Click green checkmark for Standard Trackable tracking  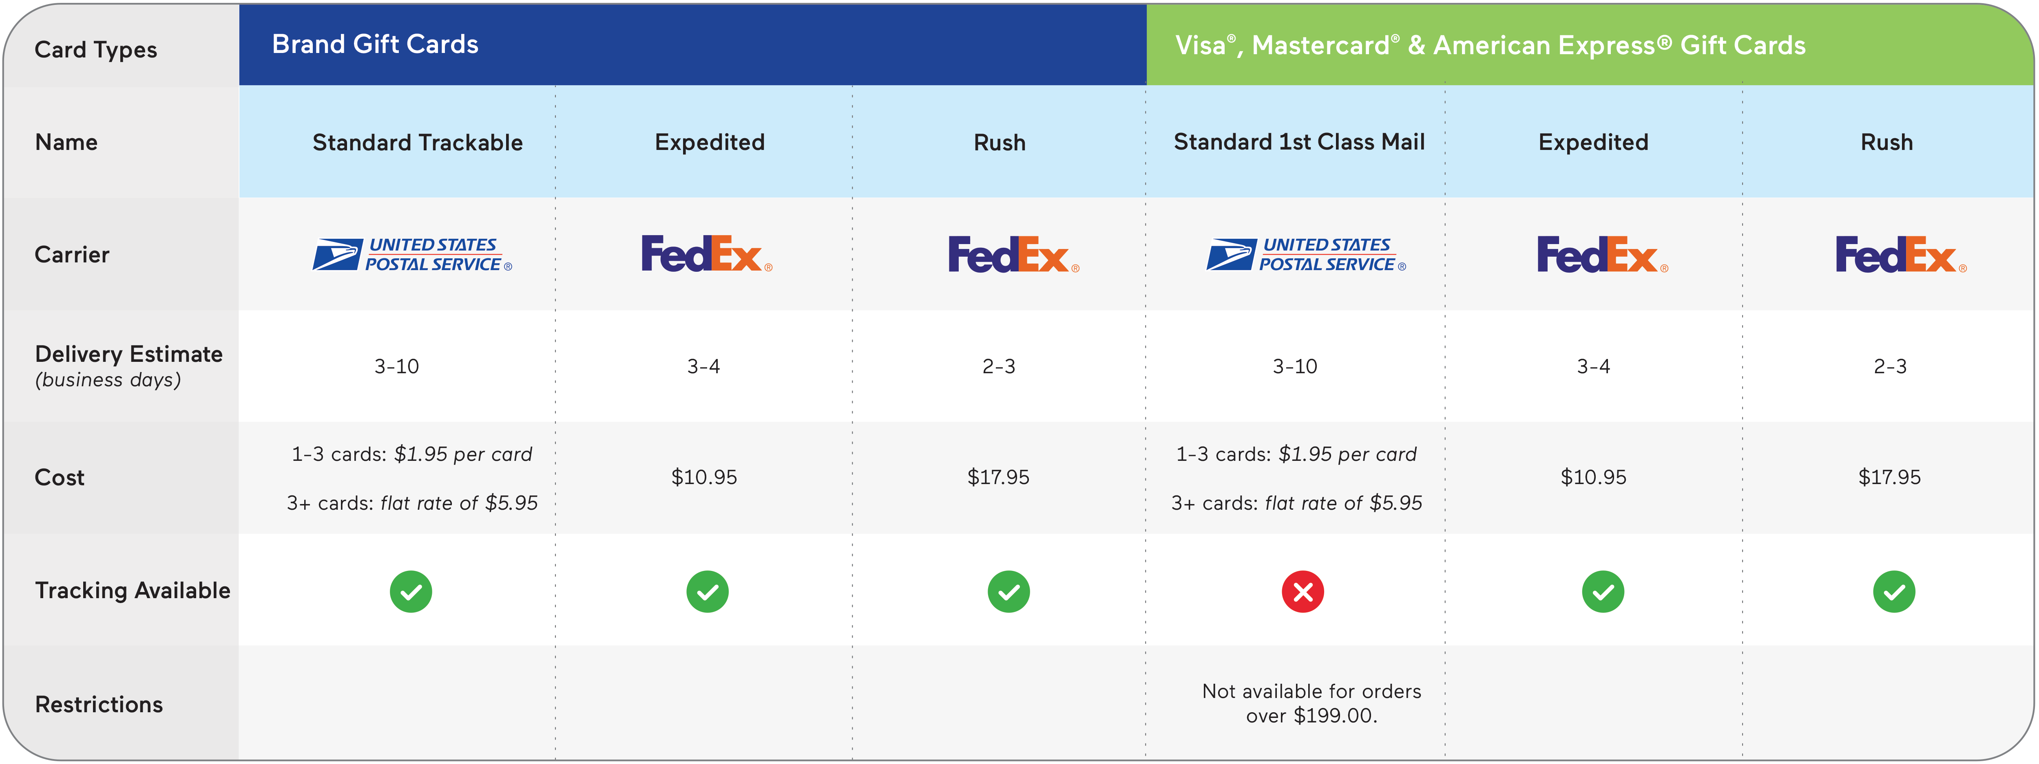click(x=411, y=592)
